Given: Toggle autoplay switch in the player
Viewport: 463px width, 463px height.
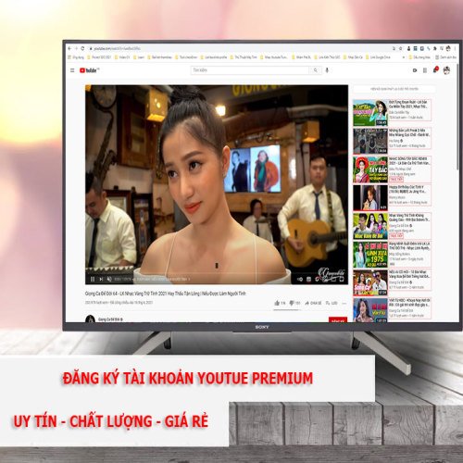Looking at the screenshot, I should (300, 279).
